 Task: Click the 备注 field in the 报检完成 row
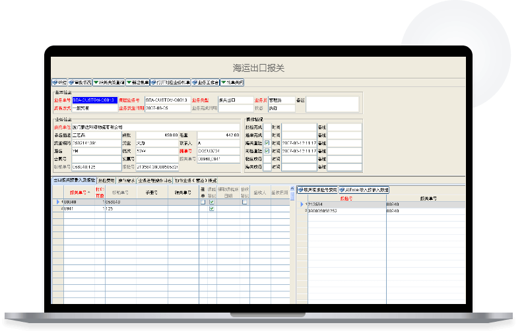tap(345, 127)
